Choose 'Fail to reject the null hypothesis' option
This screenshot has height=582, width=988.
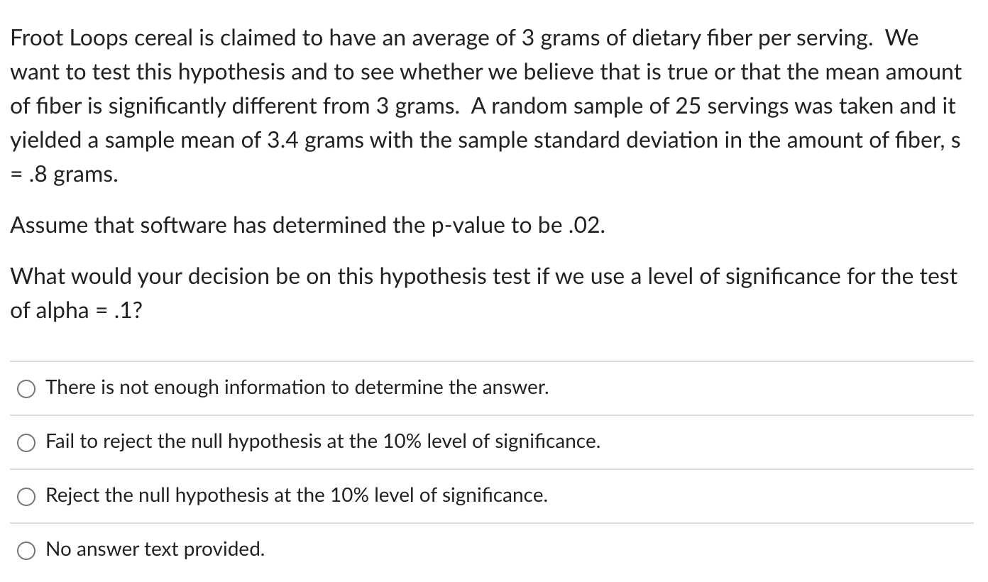click(26, 441)
